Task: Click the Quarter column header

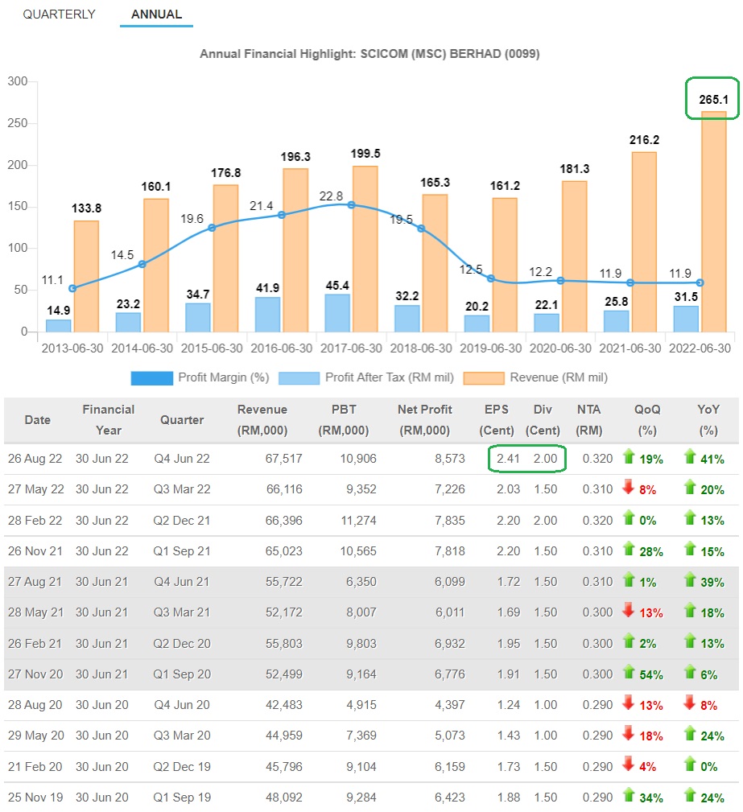Action: [x=182, y=420]
